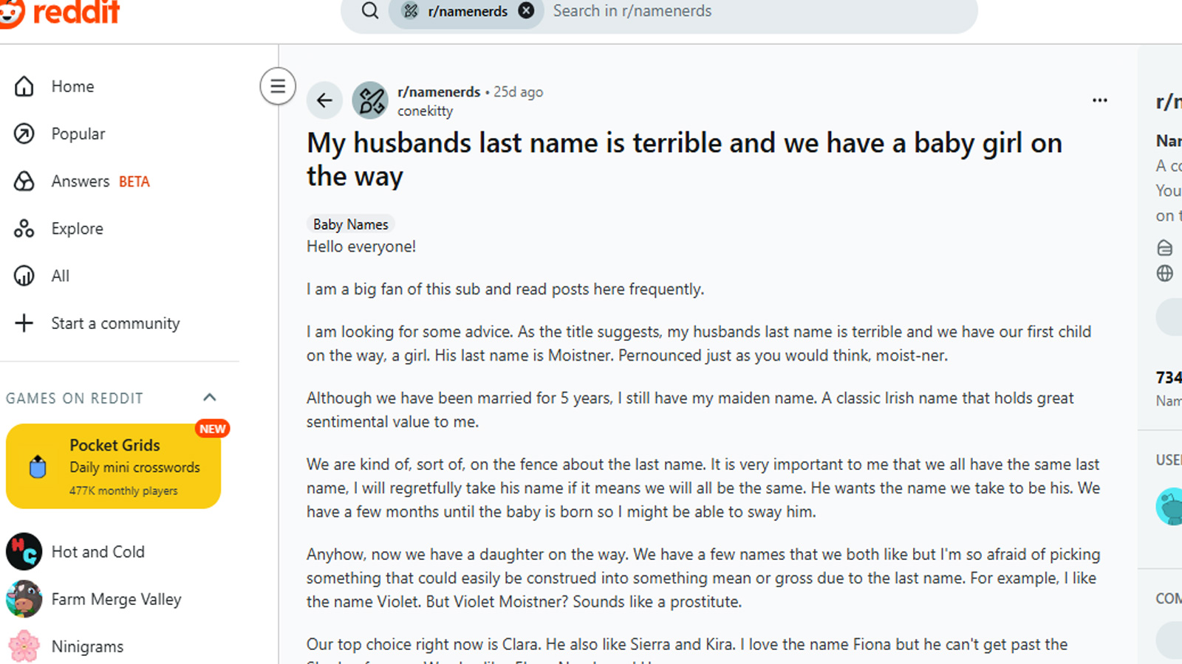
Task: Click the Start a community plus icon
Action: pyautogui.click(x=24, y=323)
